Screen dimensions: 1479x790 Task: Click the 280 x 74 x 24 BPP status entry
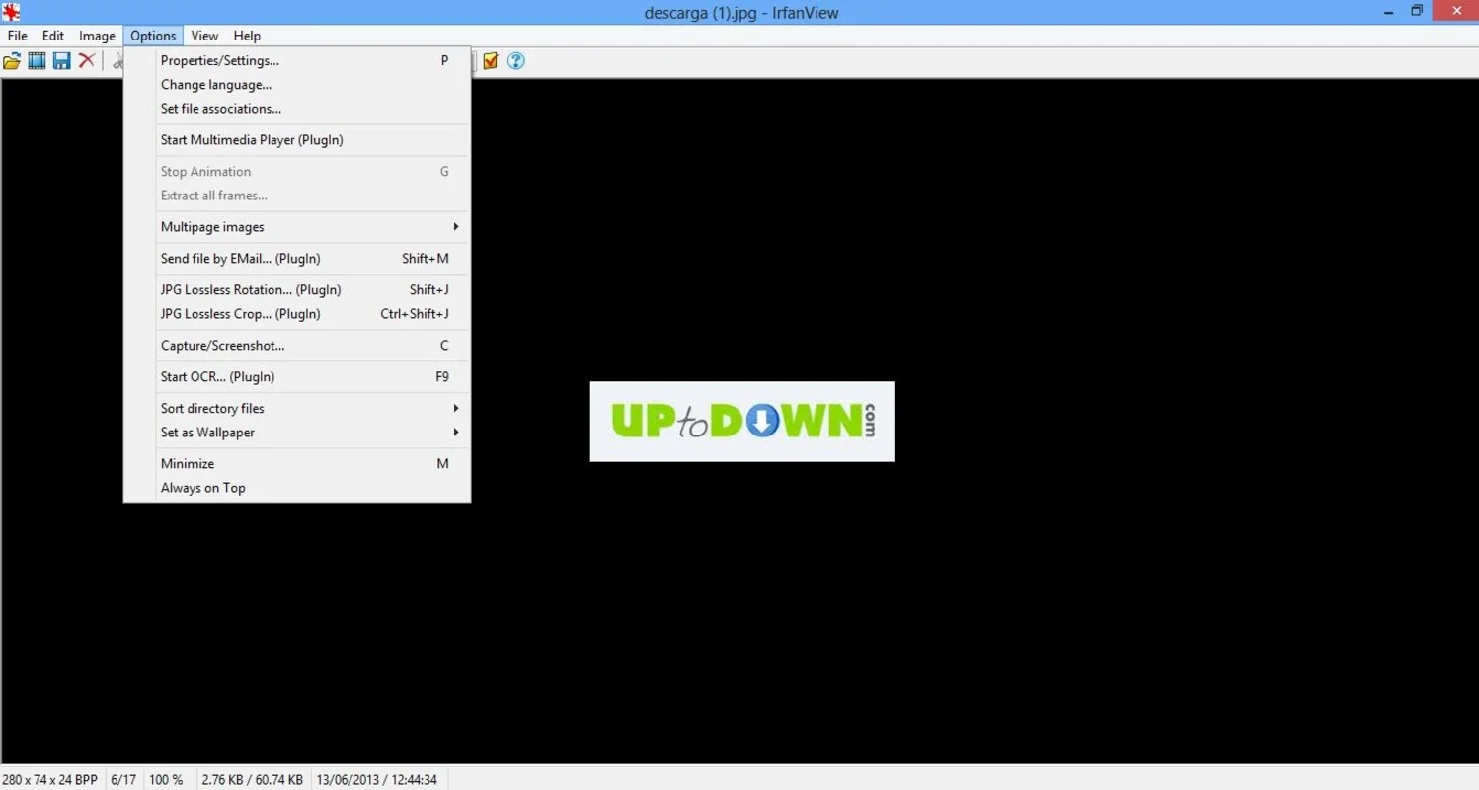[x=50, y=779]
